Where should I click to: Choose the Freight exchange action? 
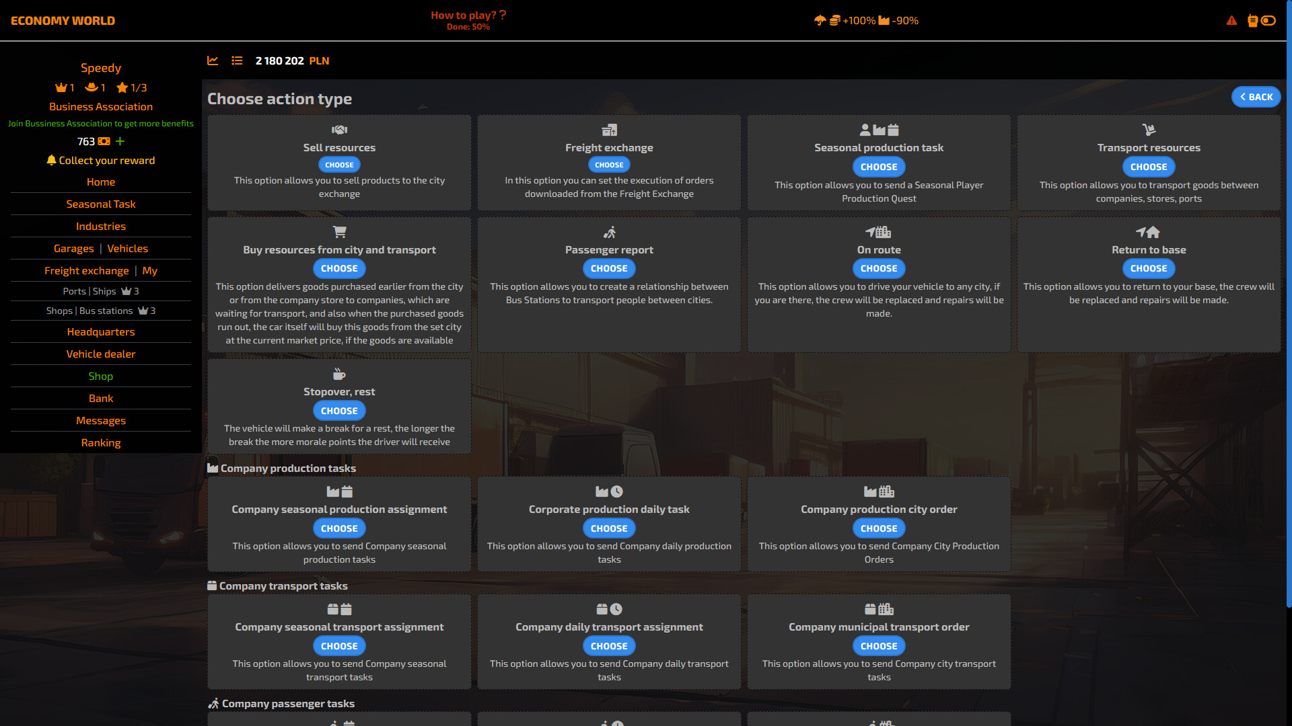tap(609, 164)
